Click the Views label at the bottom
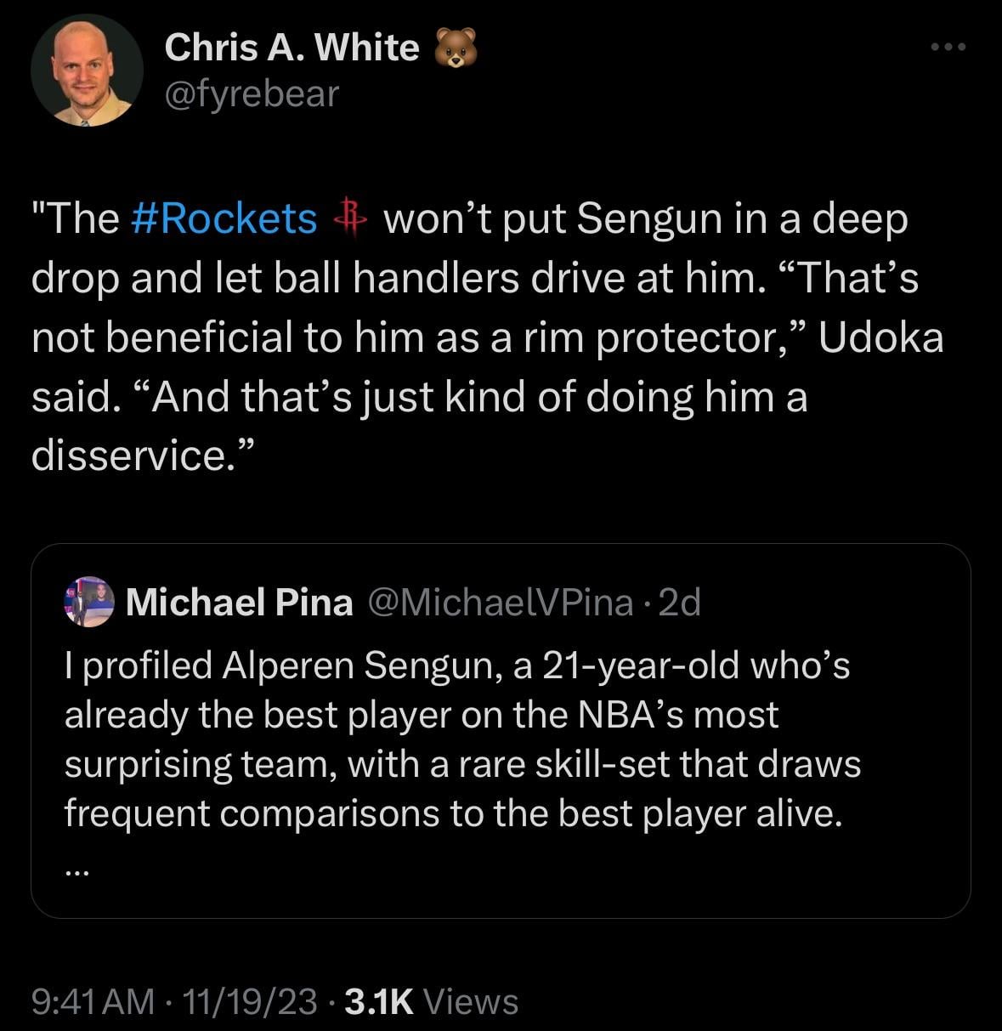The image size is (1002, 1031). point(470,1001)
